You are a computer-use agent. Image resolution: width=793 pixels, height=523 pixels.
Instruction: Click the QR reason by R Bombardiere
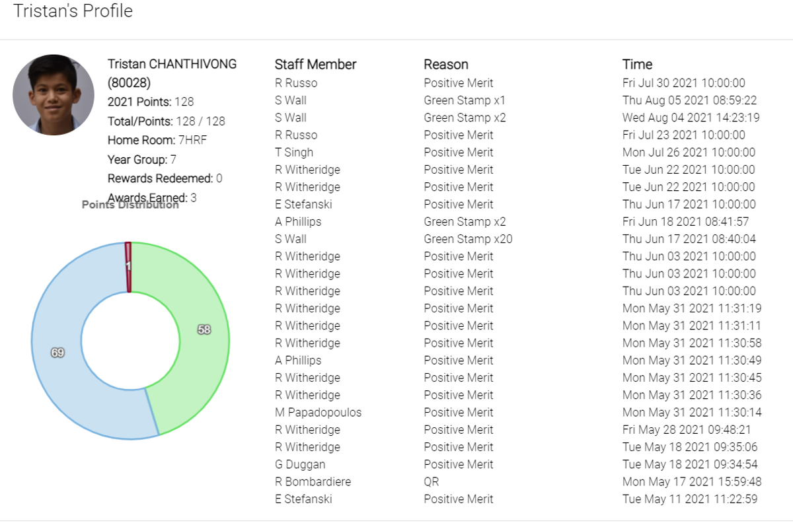tap(431, 481)
